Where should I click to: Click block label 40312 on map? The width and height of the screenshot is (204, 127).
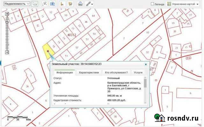tap(72, 35)
